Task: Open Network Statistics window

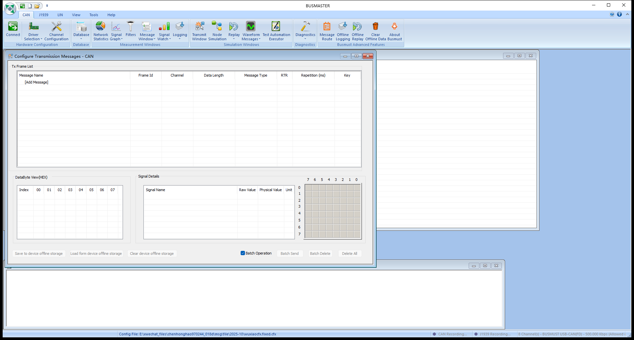Action: click(x=101, y=31)
